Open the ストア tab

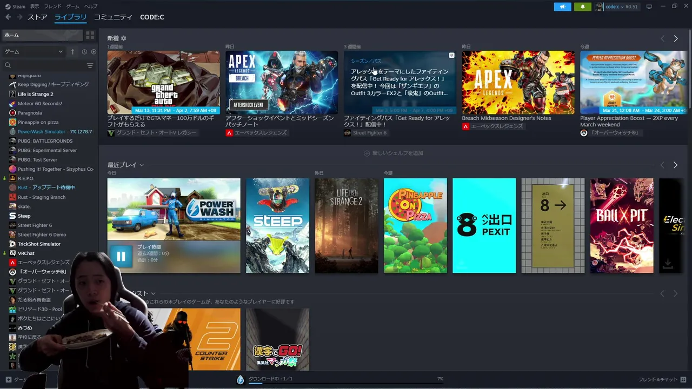point(37,17)
